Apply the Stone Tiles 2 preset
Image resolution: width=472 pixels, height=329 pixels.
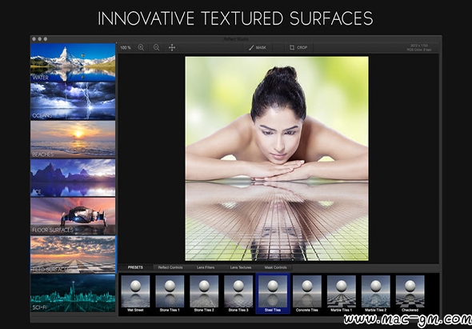pyautogui.click(x=204, y=294)
